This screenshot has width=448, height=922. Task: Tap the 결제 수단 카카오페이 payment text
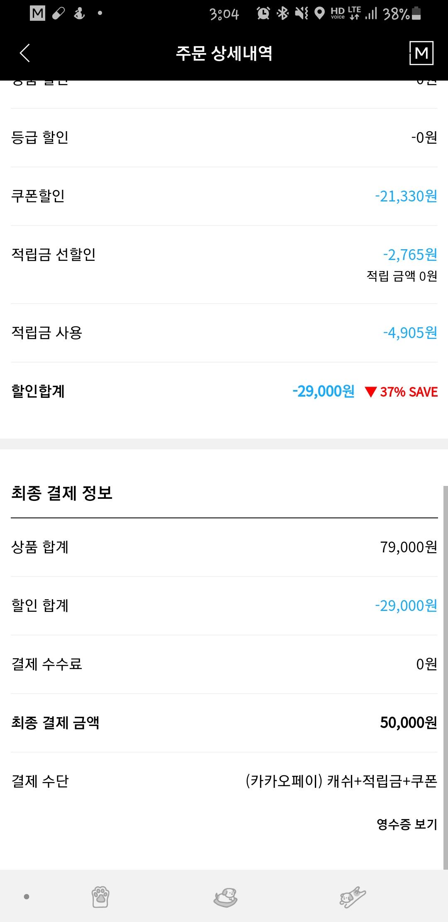click(341, 781)
